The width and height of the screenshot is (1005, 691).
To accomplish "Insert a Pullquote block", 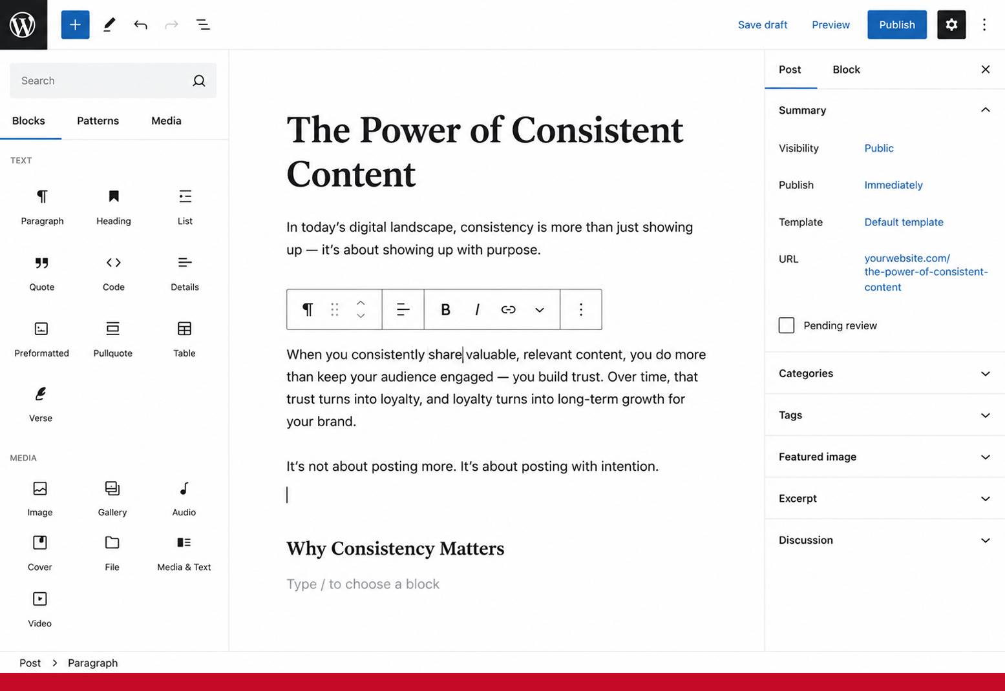I will (112, 339).
